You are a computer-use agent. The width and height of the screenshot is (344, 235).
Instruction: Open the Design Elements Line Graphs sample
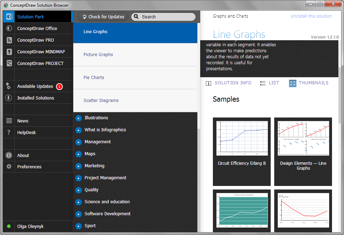click(303, 151)
